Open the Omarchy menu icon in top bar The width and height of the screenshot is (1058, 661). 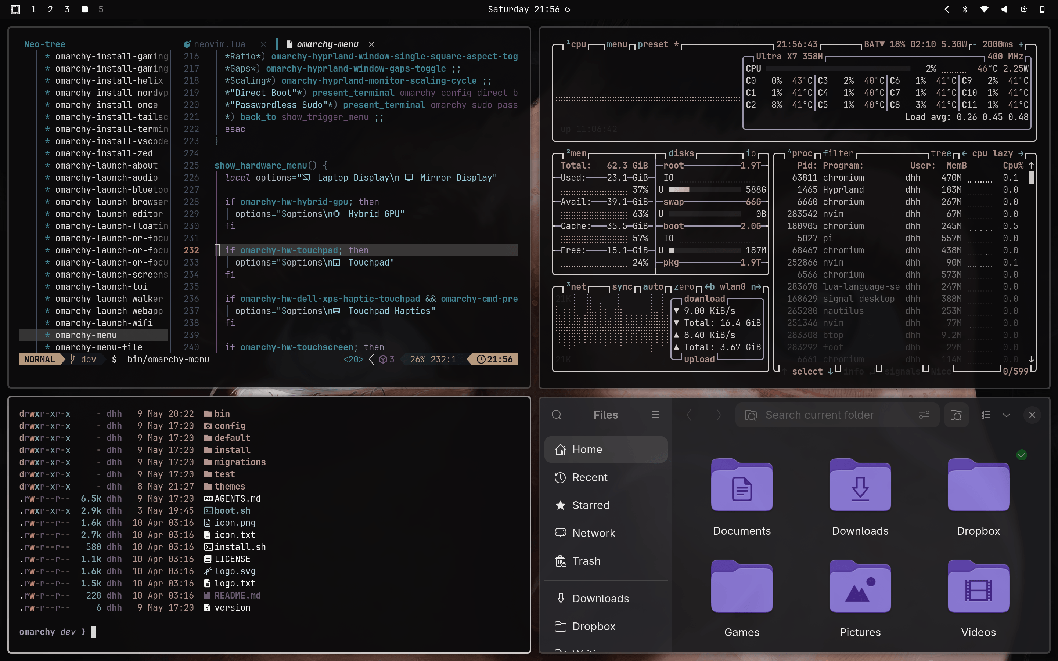click(x=15, y=9)
